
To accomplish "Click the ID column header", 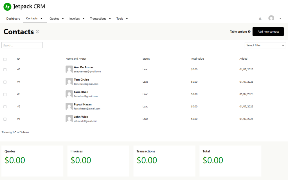I will [19, 58].
